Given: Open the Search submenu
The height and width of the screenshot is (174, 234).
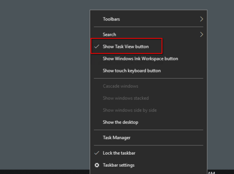Looking at the screenshot, I should pyautogui.click(x=148, y=35).
